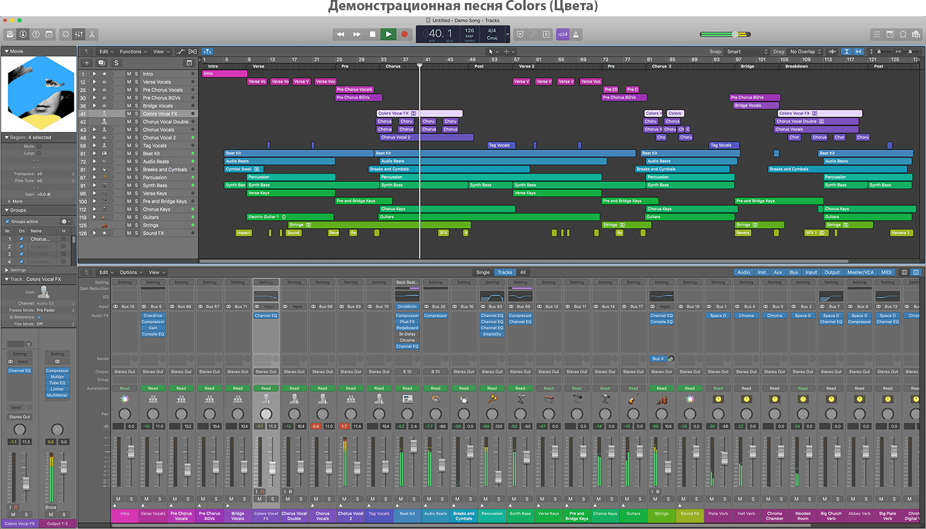The width and height of the screenshot is (926, 529).
Task: Click the green Play button
Action: point(388,34)
